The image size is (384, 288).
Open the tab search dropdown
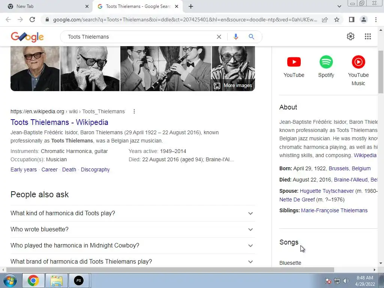339,6
